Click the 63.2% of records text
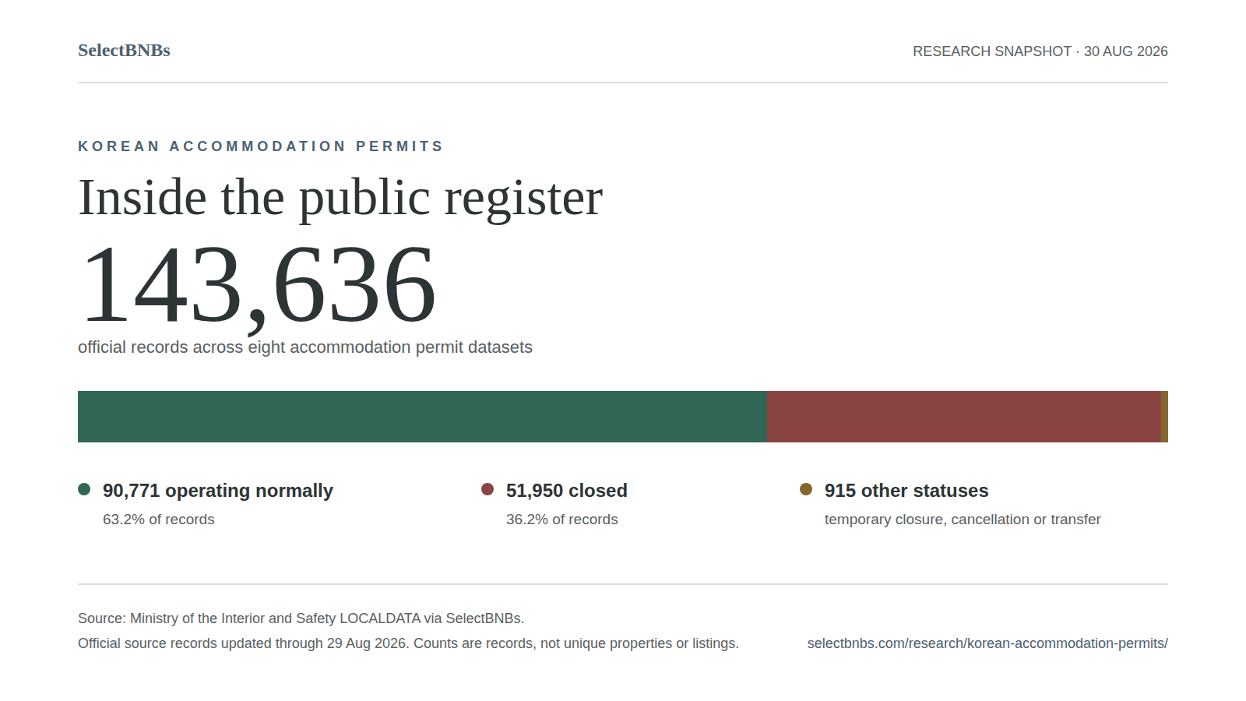The height and width of the screenshot is (701, 1246). point(159,520)
